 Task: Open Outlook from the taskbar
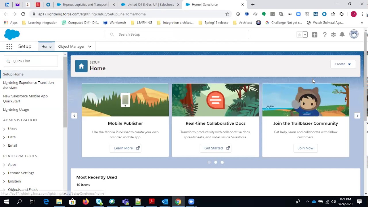[165, 202]
